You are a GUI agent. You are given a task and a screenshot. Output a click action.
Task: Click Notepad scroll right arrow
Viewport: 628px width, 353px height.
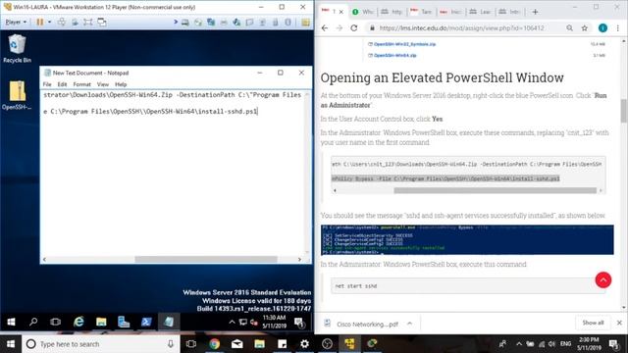(x=299, y=259)
